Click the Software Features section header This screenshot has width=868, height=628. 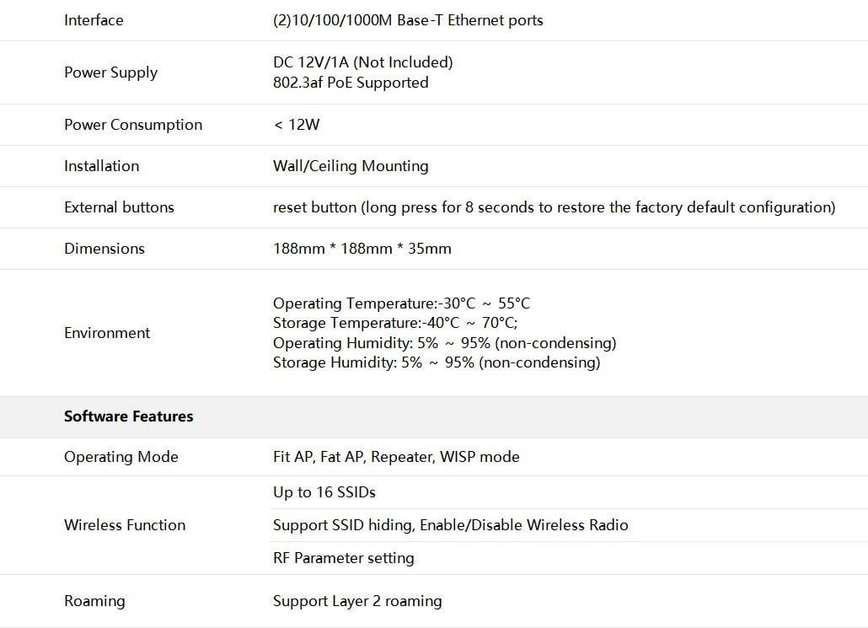[x=128, y=416]
